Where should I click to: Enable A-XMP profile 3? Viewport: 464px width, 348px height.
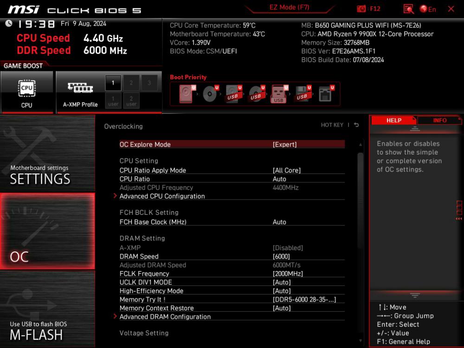[149, 83]
